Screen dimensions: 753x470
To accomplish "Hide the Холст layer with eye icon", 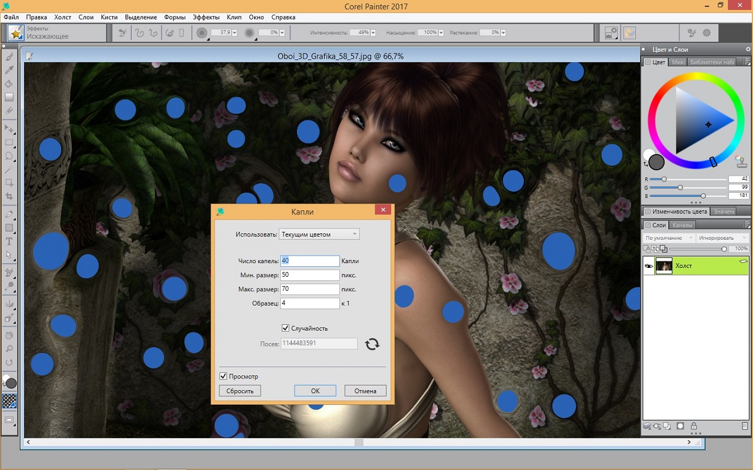I will point(649,266).
